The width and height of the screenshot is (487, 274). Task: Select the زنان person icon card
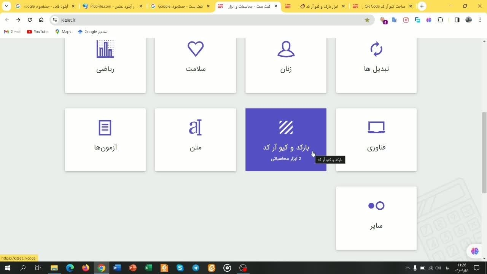pyautogui.click(x=286, y=49)
